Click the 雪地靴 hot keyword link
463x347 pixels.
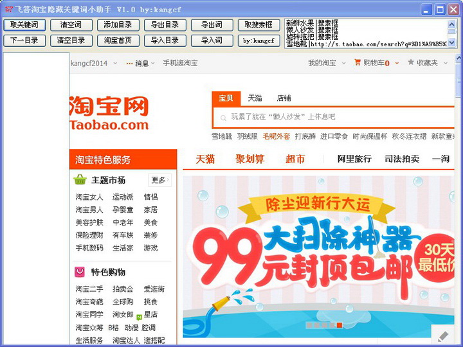pos(222,136)
